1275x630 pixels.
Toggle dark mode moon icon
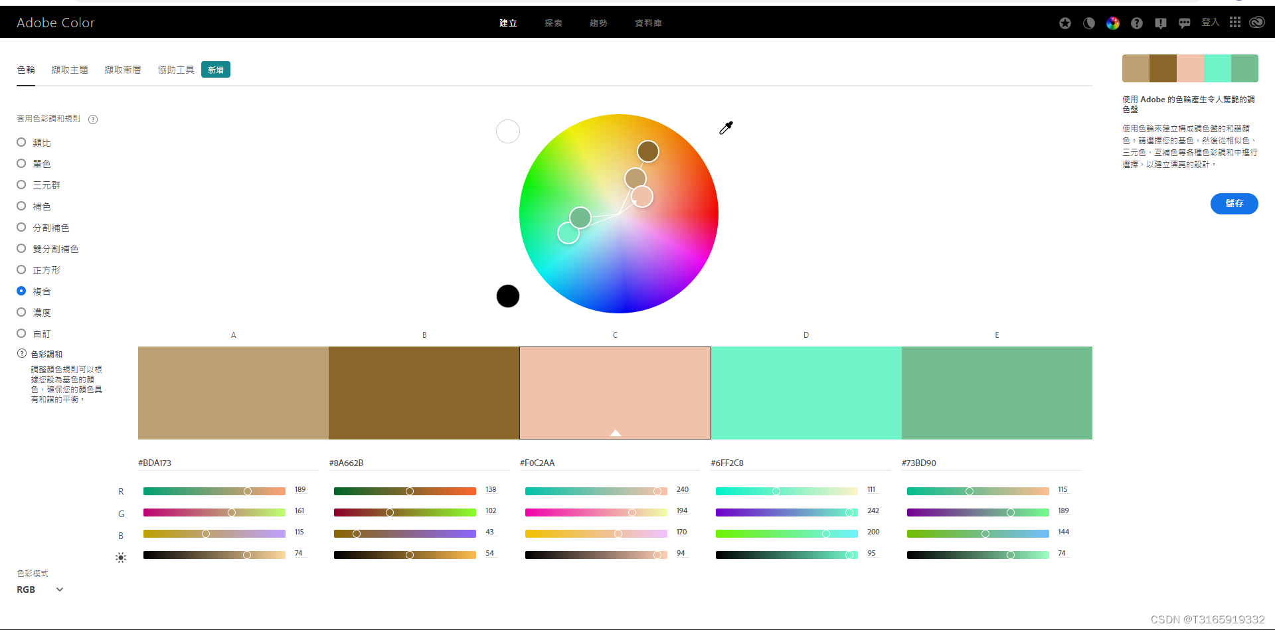pyautogui.click(x=1089, y=23)
